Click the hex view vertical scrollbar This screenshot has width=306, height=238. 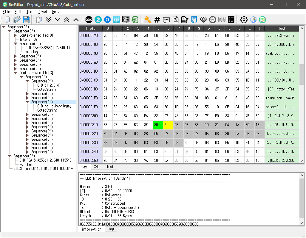[302, 74]
